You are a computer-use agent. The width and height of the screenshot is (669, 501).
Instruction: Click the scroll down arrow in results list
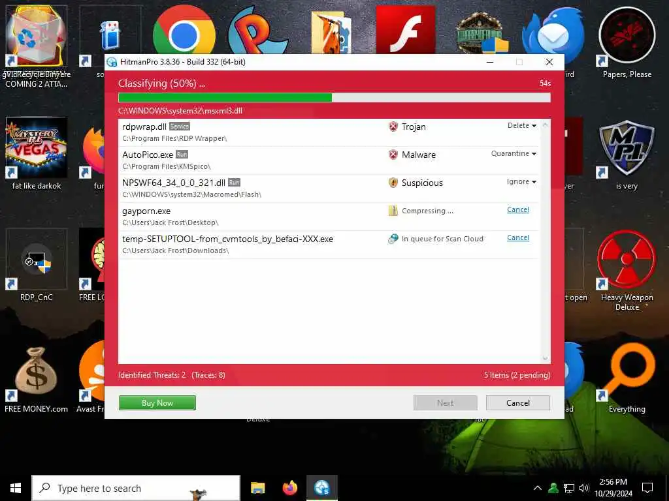point(545,359)
